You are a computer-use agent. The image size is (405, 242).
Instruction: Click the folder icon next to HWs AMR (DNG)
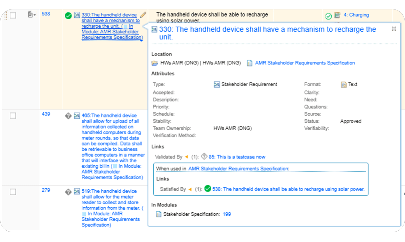155,63
